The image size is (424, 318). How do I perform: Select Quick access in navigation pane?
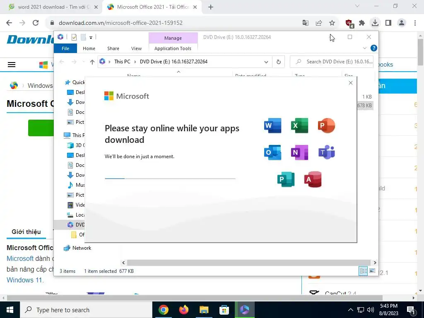(75, 82)
